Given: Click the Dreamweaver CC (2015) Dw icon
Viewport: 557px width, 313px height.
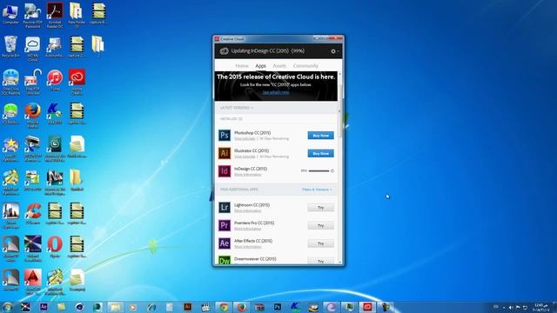Looking at the screenshot, I should 225,260.
